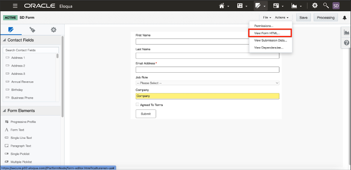Open the hamburger navigation menu

(15, 6)
